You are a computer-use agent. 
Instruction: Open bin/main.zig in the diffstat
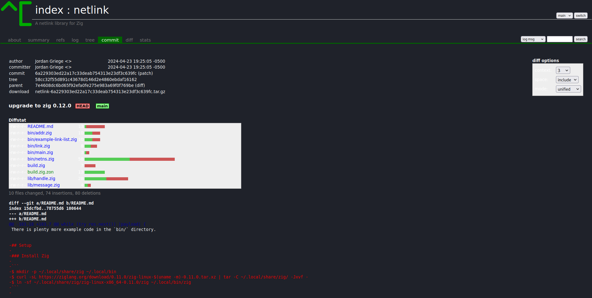(x=40, y=152)
